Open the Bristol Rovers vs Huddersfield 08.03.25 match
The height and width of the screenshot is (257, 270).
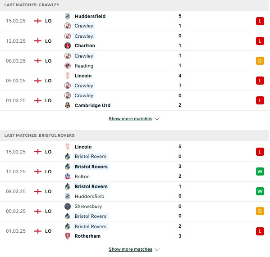coord(134,191)
